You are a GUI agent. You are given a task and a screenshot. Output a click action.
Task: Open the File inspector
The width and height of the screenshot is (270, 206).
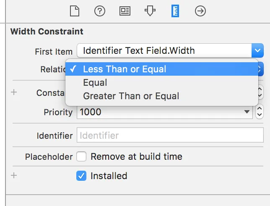[75, 11]
